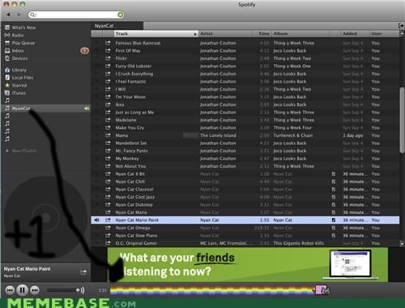Sort by the User column header
Image resolution: width=405 pixels, height=308 pixels.
click(384, 34)
